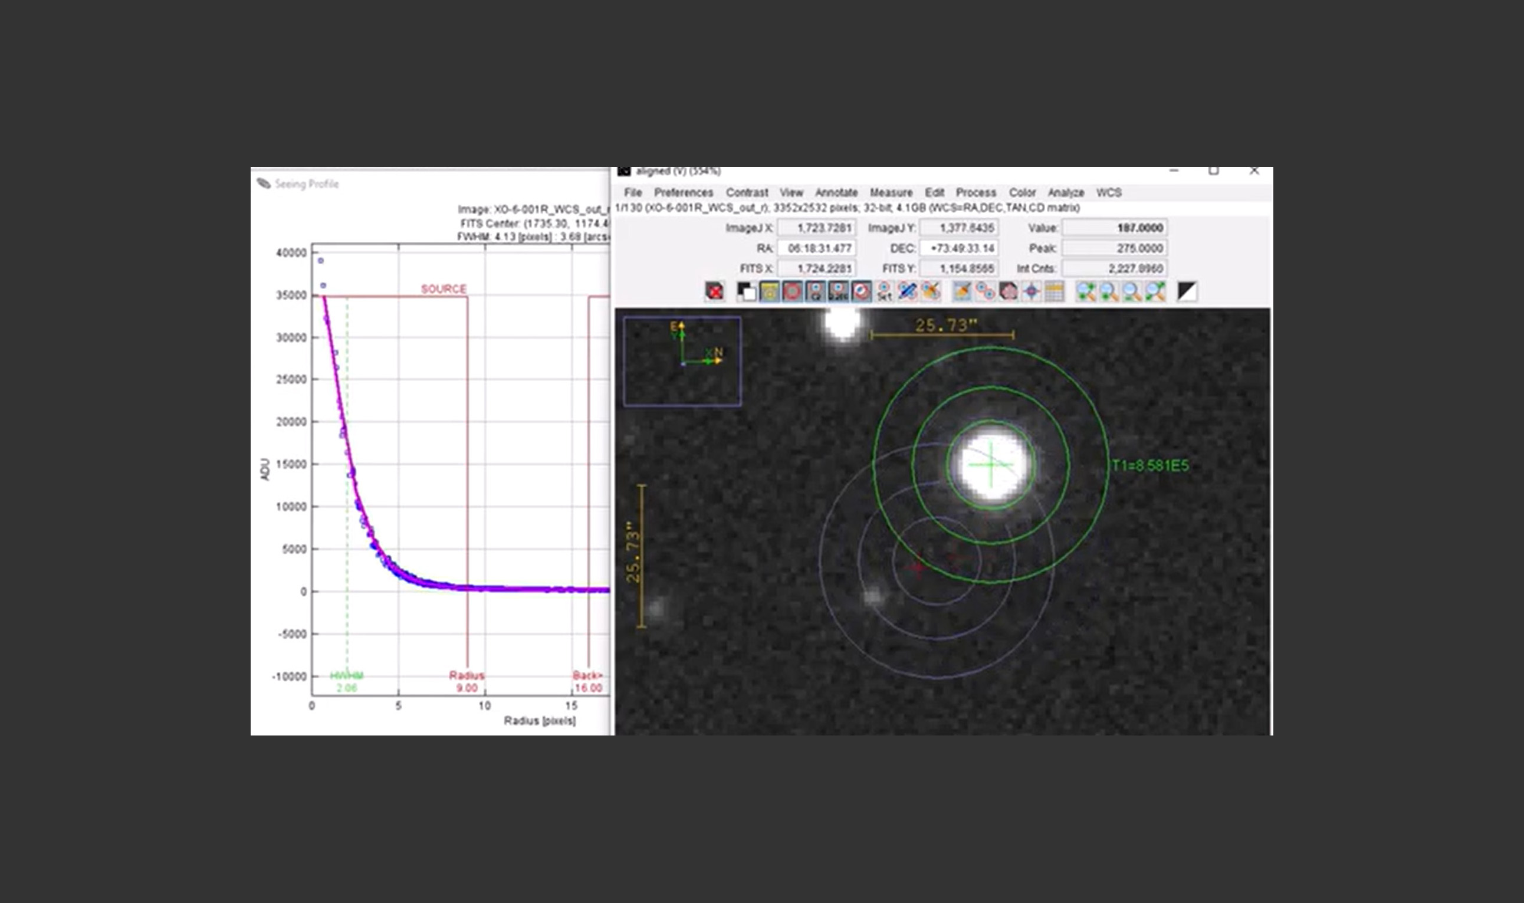Click the broom-with-apertures clear icon
The width and height of the screenshot is (1524, 903).
coord(930,291)
